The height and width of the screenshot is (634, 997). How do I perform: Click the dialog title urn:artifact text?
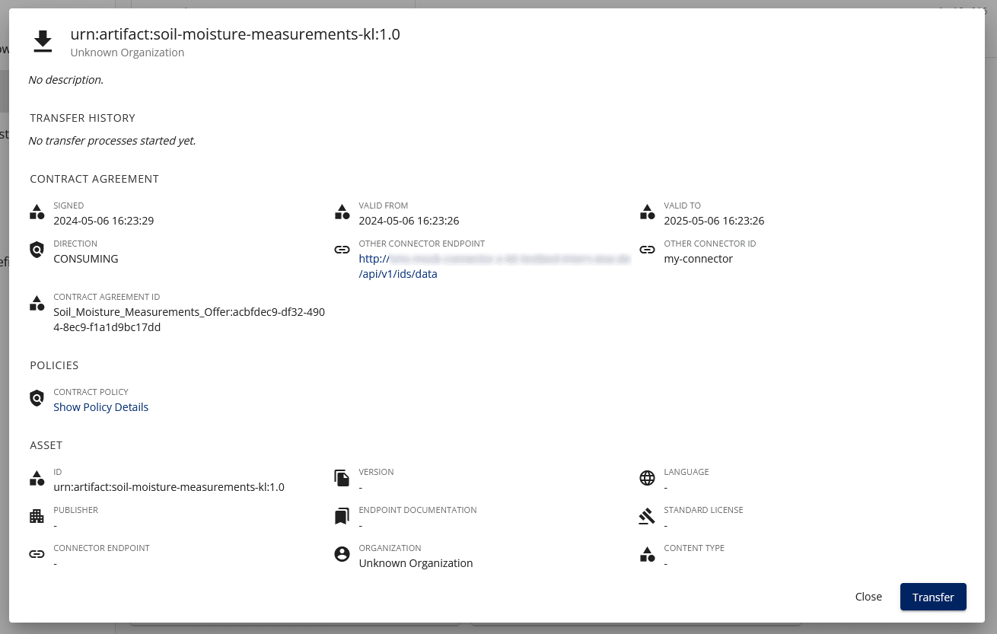tap(235, 34)
